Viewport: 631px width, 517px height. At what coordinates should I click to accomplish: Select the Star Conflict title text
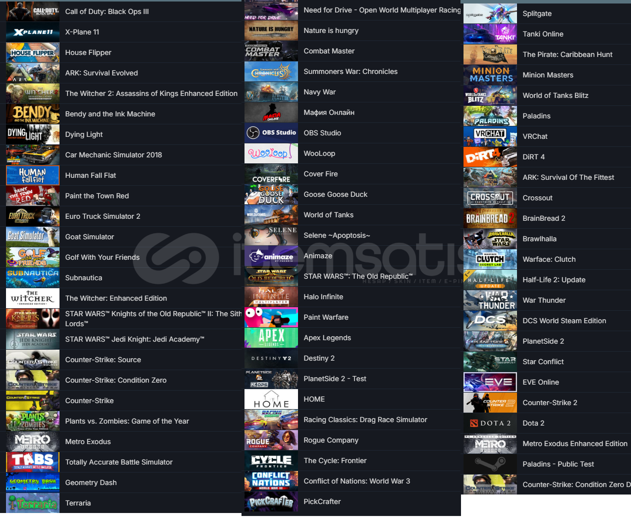543,362
